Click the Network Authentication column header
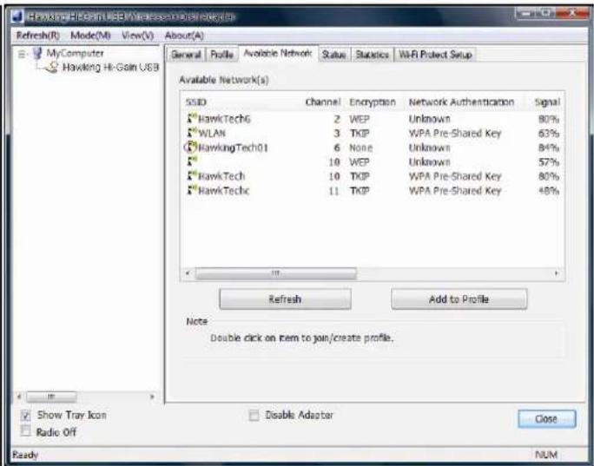594x466 pixels. (461, 102)
